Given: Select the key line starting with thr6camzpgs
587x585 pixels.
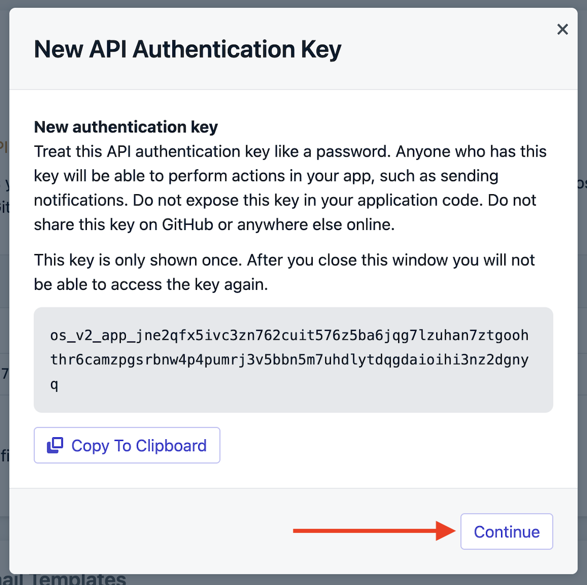Looking at the screenshot, I should 289,360.
